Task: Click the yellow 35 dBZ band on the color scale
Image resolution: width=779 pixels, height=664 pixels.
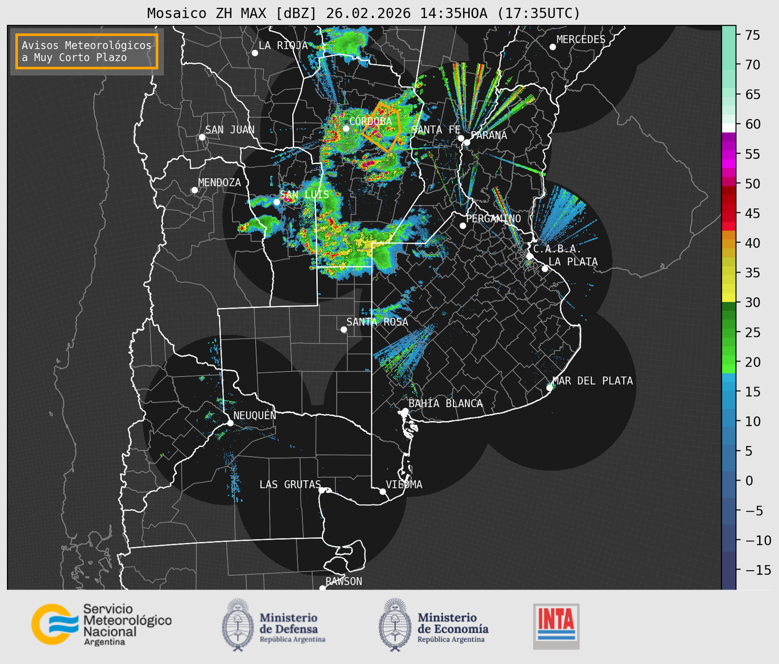Action: click(x=729, y=273)
